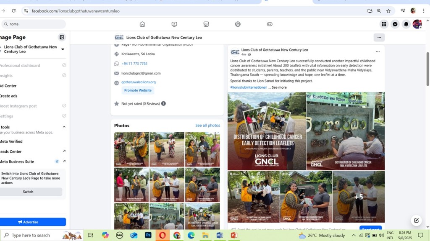
Task: Open Opera browser from taskbar
Action: [x=163, y=235]
